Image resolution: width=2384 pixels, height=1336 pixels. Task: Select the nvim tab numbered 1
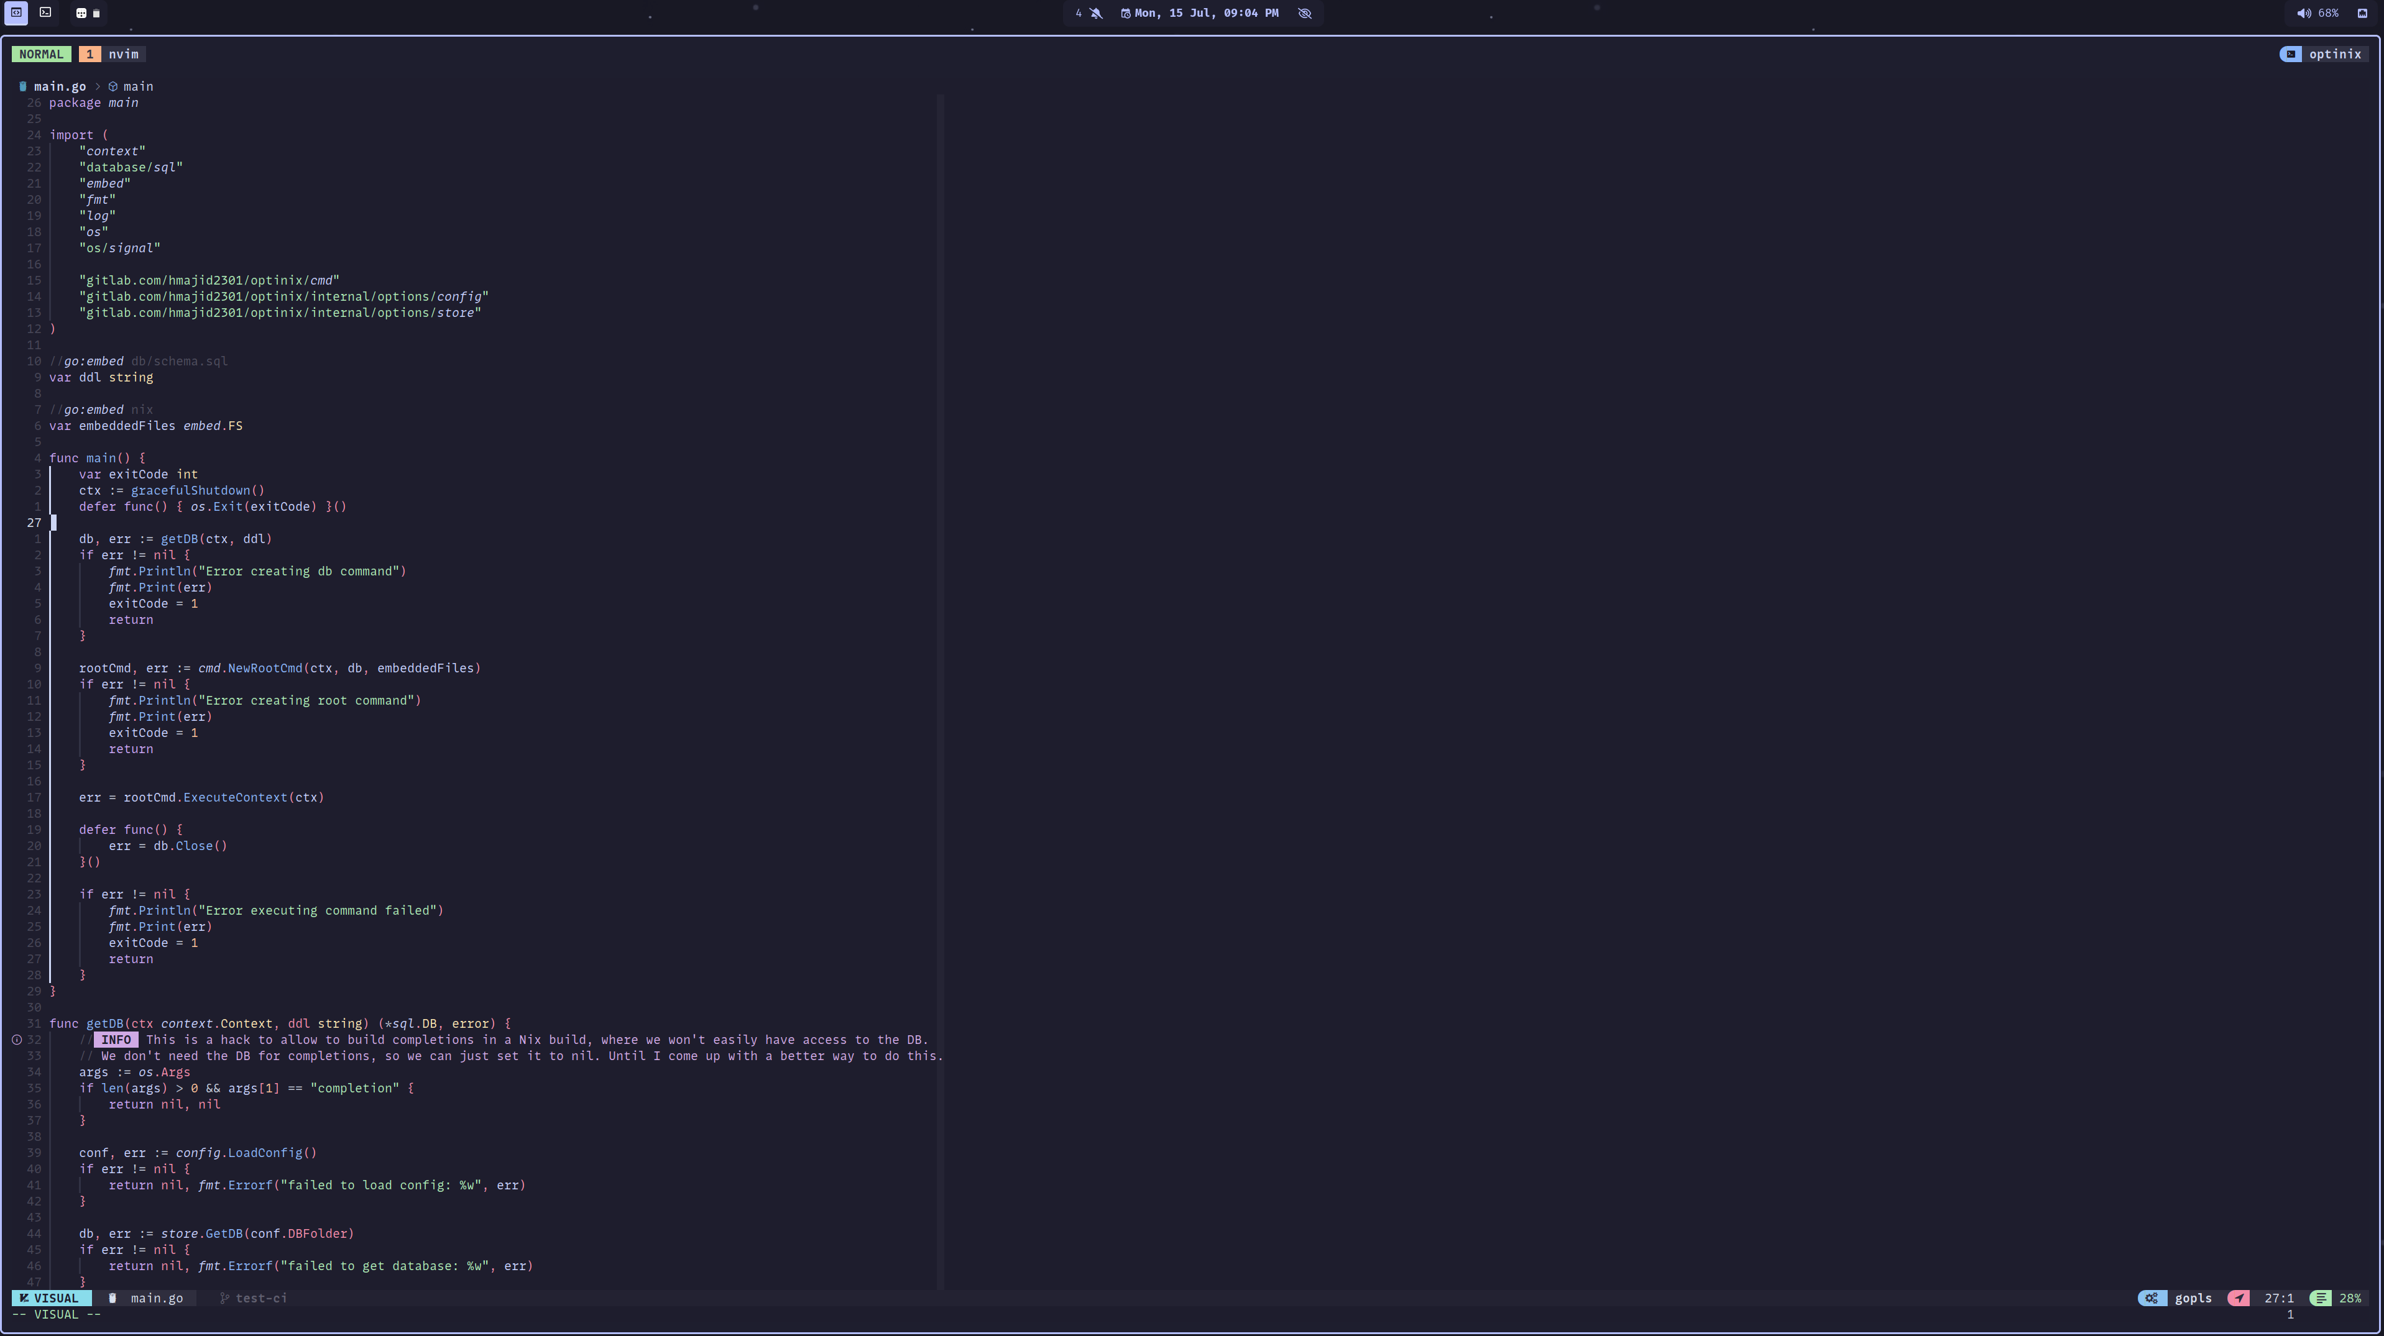(90, 55)
